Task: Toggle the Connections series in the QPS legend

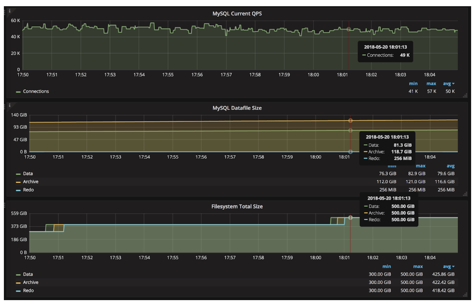Action: [x=36, y=91]
